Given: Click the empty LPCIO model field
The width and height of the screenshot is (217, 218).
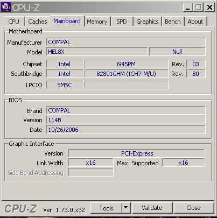Looking at the screenshot, I should [127, 85].
